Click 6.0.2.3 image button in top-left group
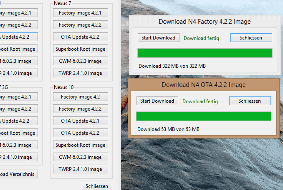Viewport: 283px width, 190px height. point(19,61)
